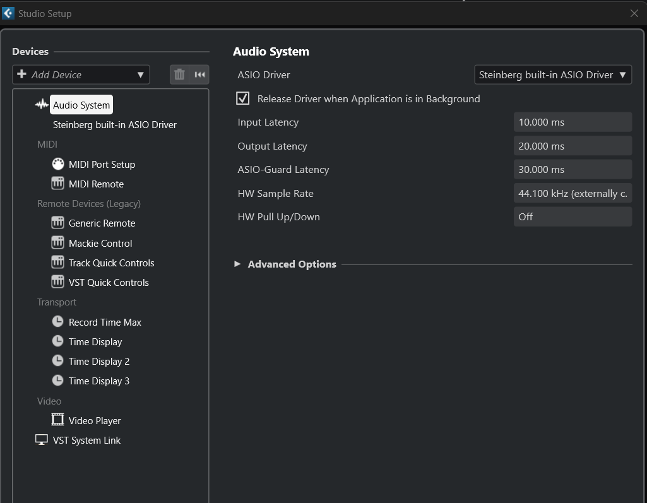Screen dimensions: 647x503
Task: Click the Remote Devices (Legacy) heading
Action: (89, 204)
